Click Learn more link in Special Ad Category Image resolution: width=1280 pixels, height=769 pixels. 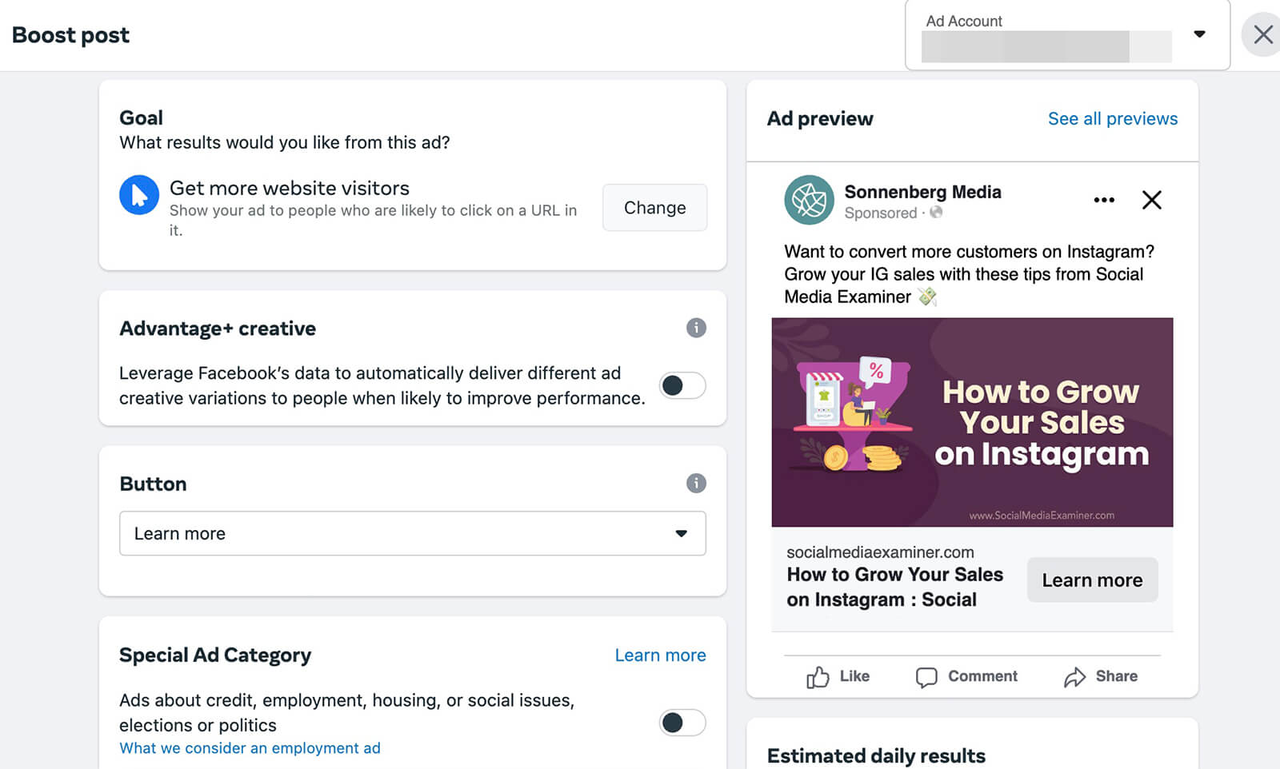(x=660, y=655)
